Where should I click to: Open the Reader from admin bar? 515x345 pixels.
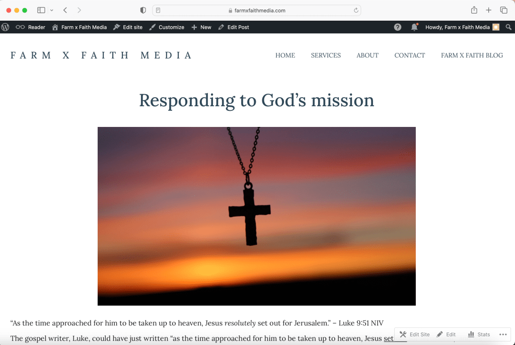point(30,27)
